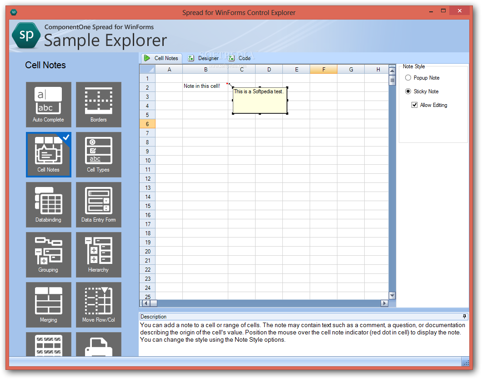The image size is (482, 379).
Task: Select the Popup Note radio button
Action: (x=408, y=77)
